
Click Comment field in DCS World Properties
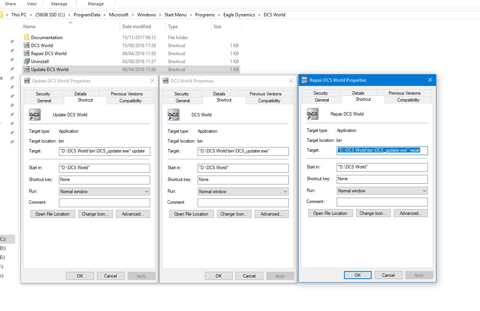243,203
